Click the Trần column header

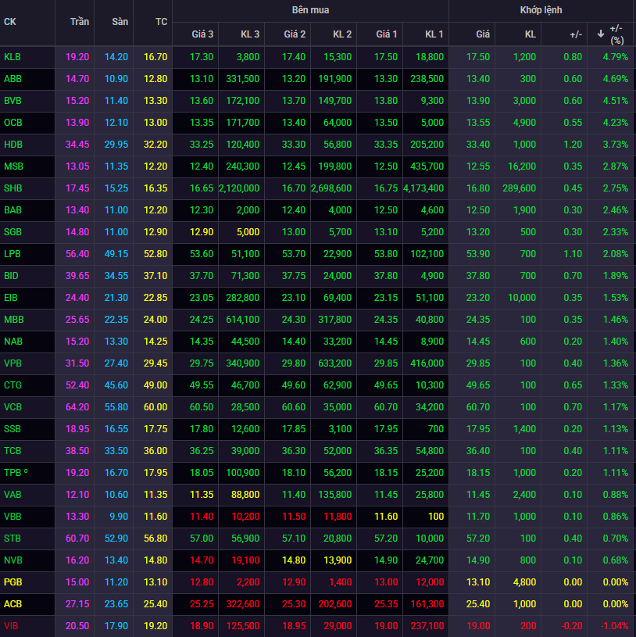click(x=79, y=22)
